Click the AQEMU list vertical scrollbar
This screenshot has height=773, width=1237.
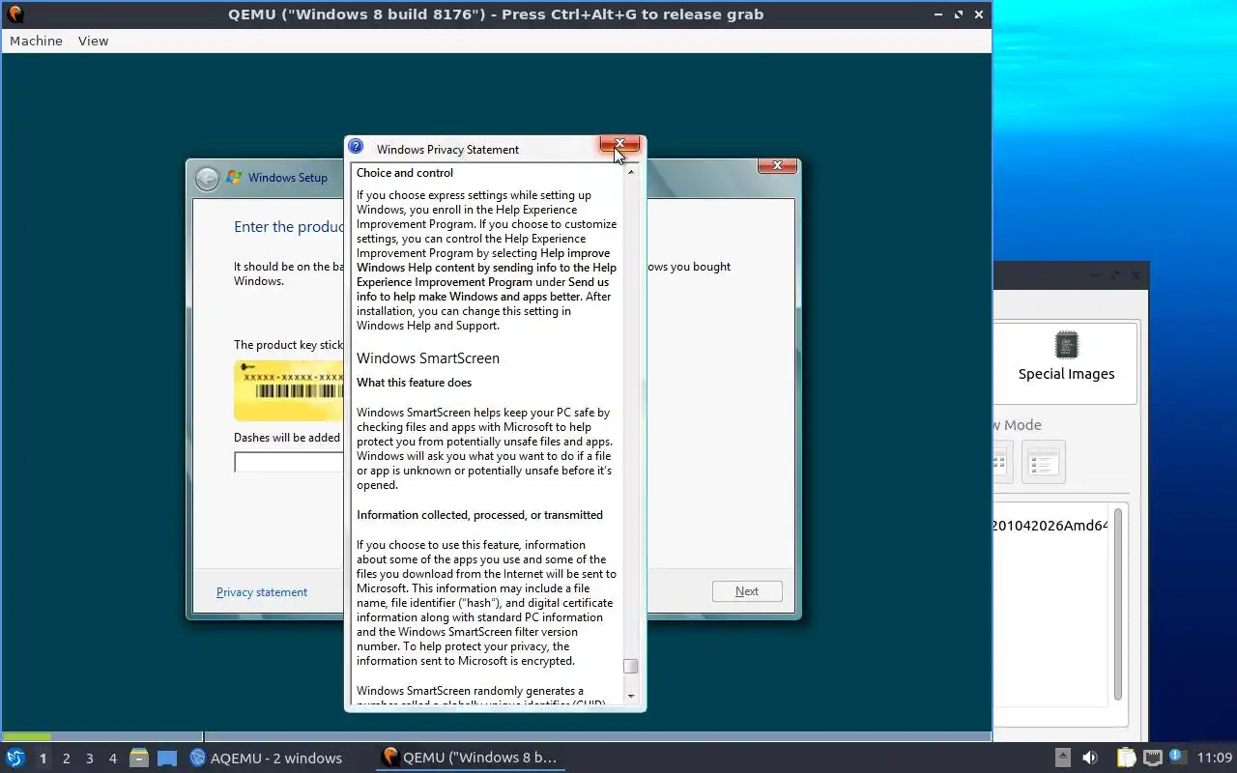1118,604
